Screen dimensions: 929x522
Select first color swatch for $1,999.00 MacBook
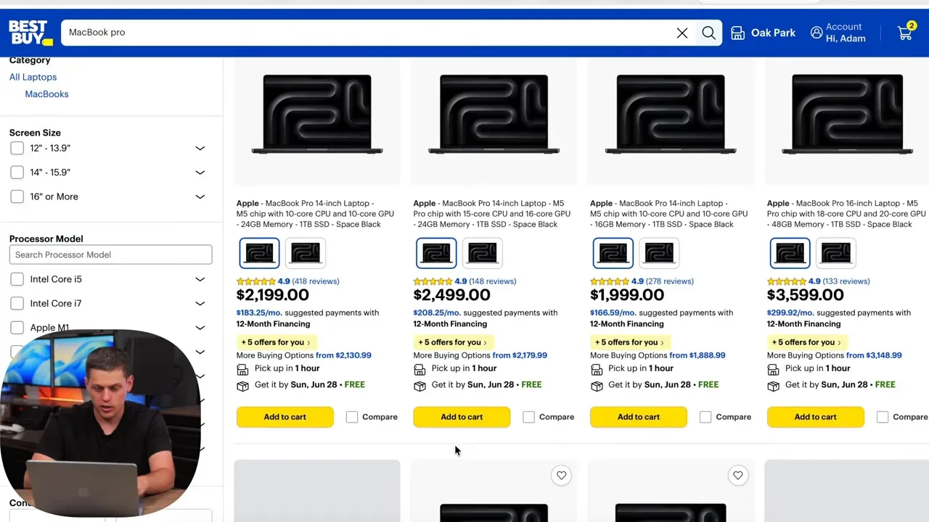coord(613,253)
